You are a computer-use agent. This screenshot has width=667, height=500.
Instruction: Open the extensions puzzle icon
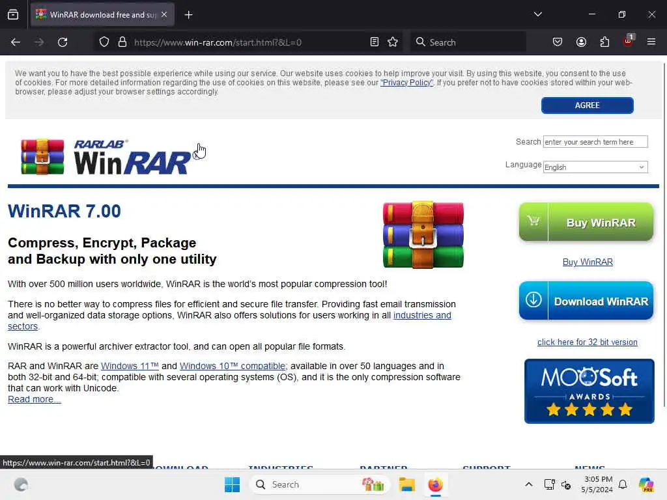point(604,42)
